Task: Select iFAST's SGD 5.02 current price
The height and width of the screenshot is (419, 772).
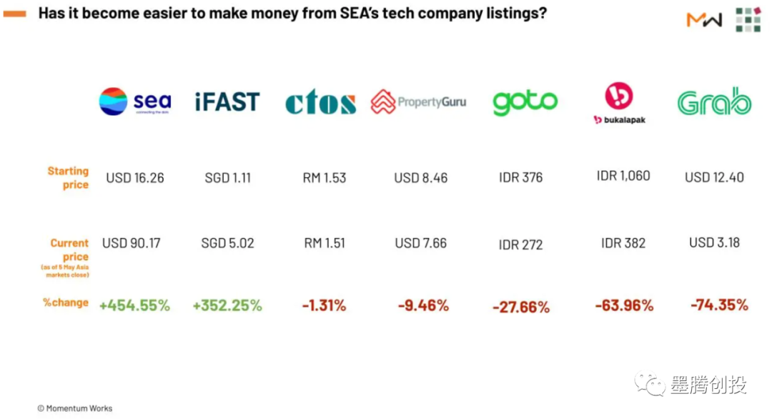Action: click(x=227, y=243)
